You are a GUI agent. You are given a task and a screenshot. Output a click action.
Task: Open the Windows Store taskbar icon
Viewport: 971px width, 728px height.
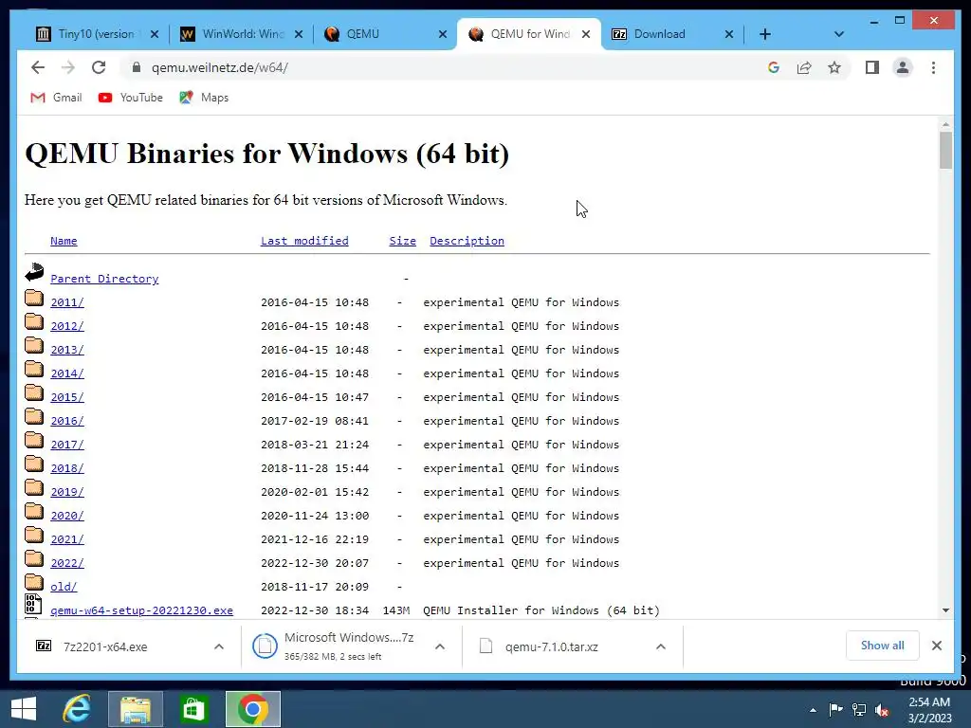tap(193, 709)
